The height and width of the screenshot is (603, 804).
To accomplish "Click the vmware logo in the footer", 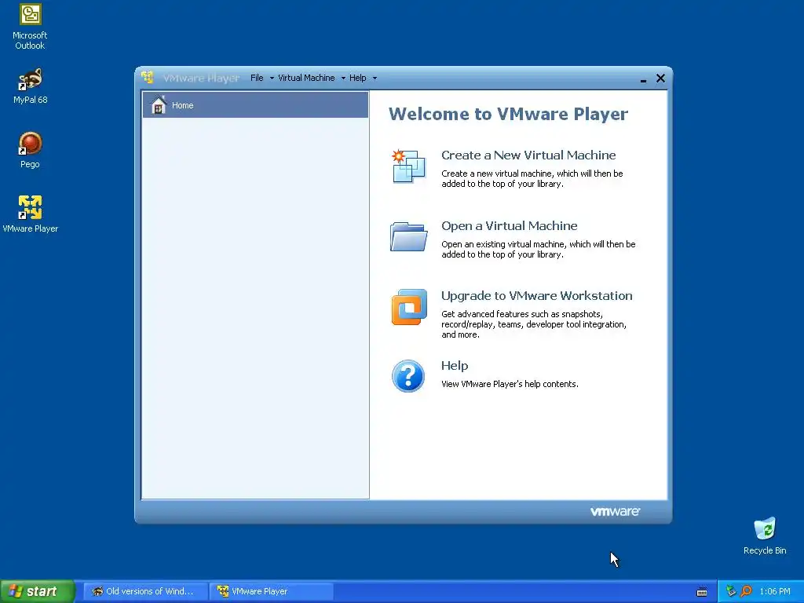I will [615, 511].
